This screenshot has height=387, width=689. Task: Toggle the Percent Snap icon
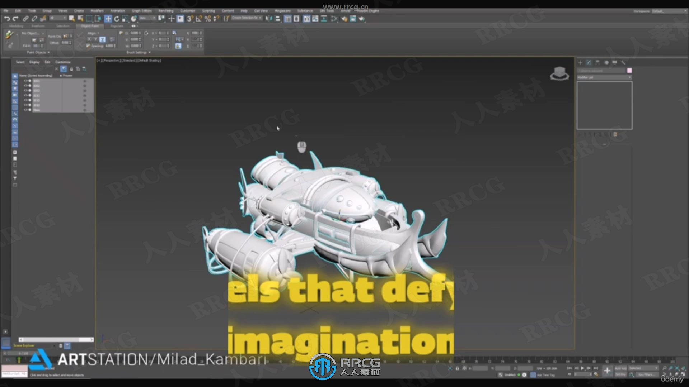(207, 19)
